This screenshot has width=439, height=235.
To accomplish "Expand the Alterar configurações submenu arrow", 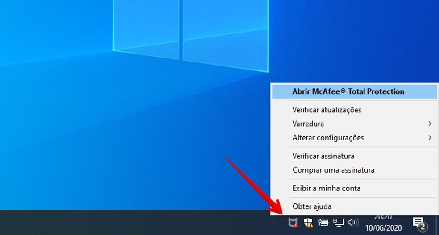I will 430,137.
